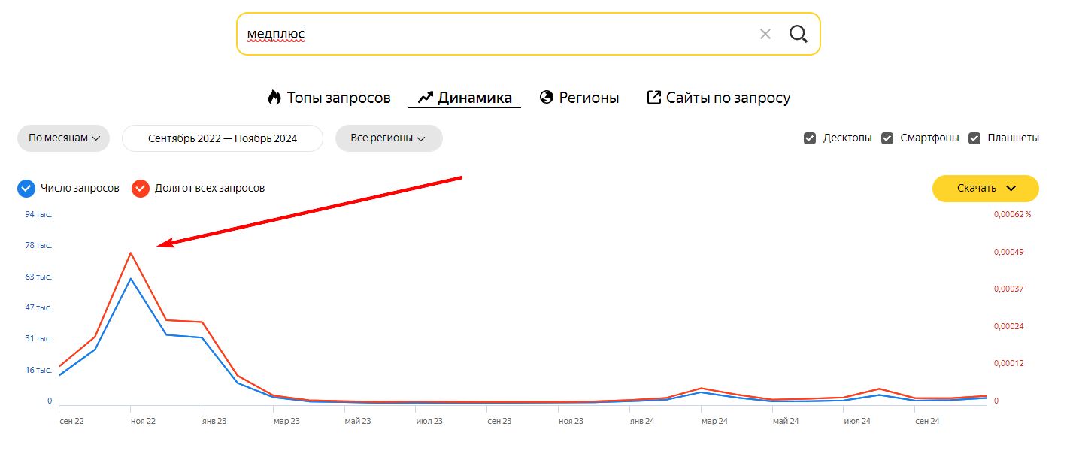Screen dimensions: 1082x451
Task: Click the external link icon near Сайты
Action: click(x=654, y=98)
